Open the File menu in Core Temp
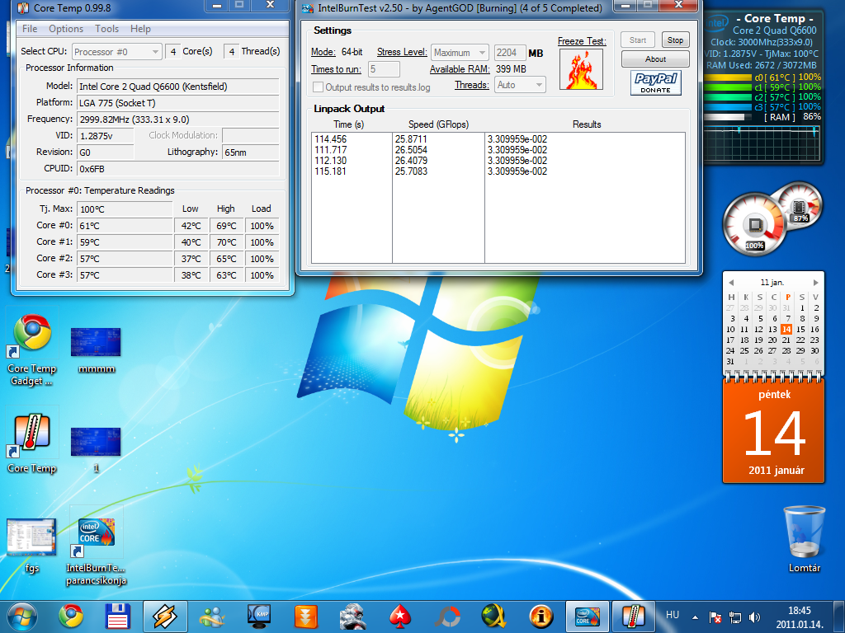This screenshot has height=633, width=845. [30, 29]
